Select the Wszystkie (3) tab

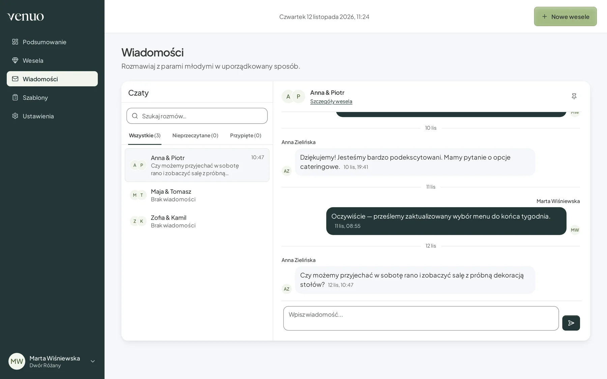point(145,135)
